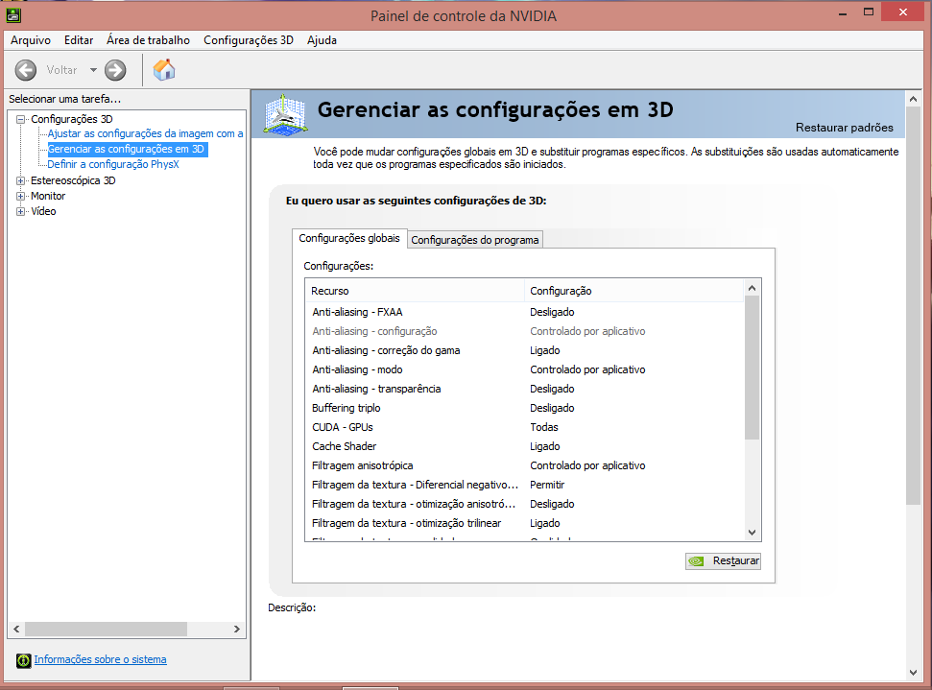Go to Home via house icon
Screen dimensions: 932x690
tap(164, 69)
